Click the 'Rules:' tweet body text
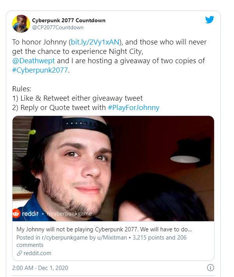This screenshot has width=234, height=277. point(22,89)
